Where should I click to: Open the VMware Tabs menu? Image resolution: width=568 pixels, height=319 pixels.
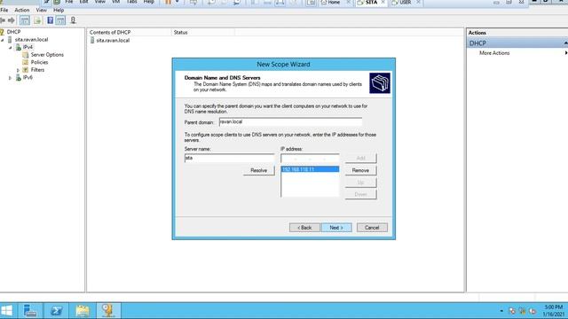132,2
